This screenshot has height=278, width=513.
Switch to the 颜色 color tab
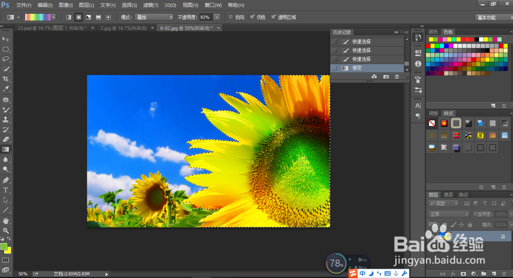click(x=433, y=32)
